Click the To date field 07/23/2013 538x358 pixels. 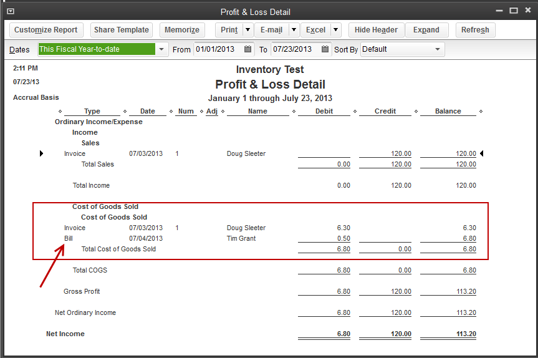(295, 49)
